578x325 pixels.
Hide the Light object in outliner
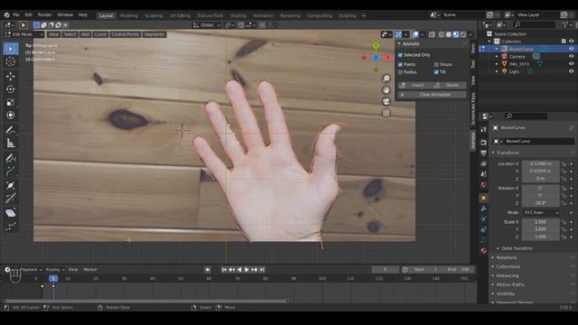(571, 71)
